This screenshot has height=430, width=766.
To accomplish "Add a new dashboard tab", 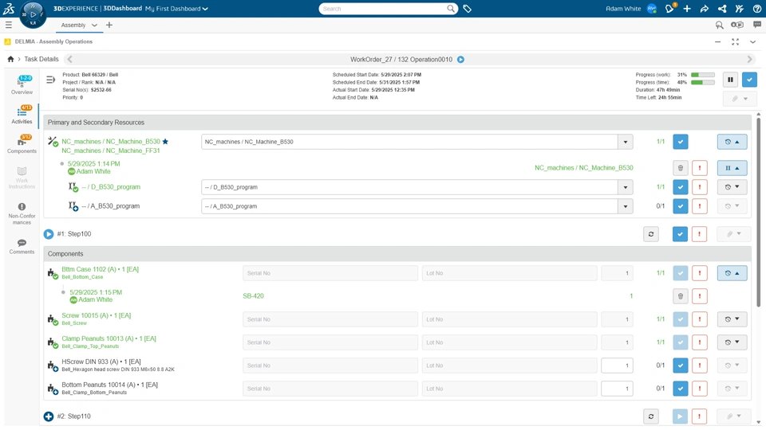I will pos(109,25).
